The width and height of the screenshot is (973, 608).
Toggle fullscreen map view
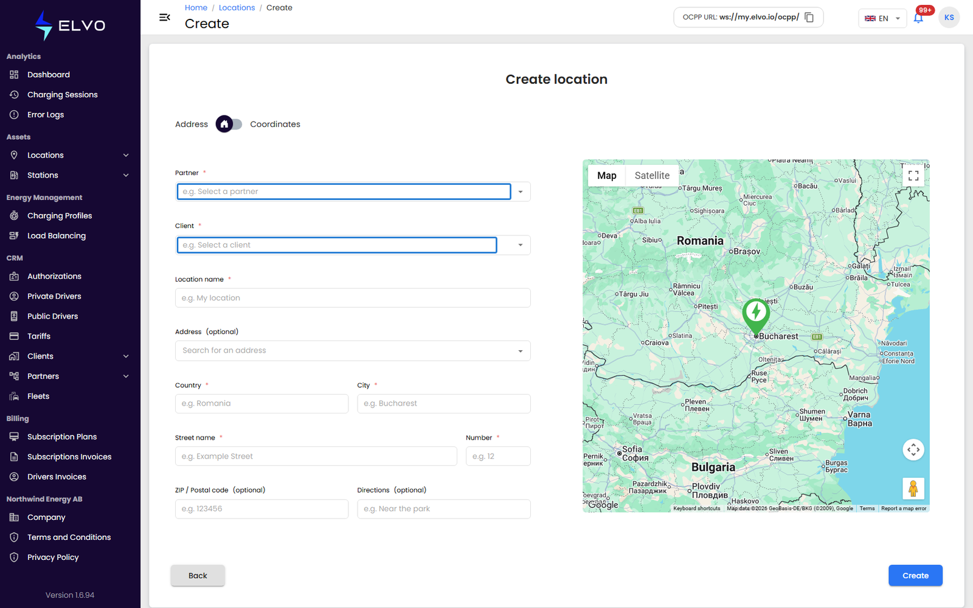pos(913,176)
